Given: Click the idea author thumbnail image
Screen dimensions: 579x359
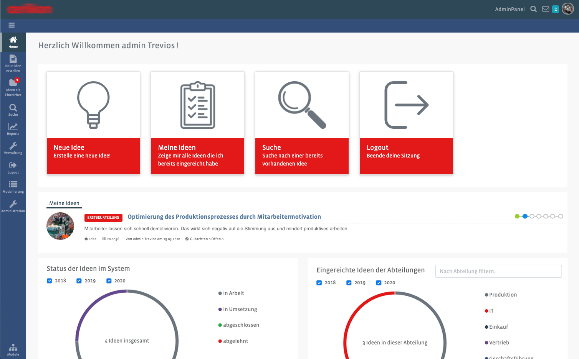Looking at the screenshot, I should point(60,226).
